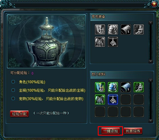Click the backpack panel scroll down arrow
Screen dimensions: 159x140
coord(151,61)
